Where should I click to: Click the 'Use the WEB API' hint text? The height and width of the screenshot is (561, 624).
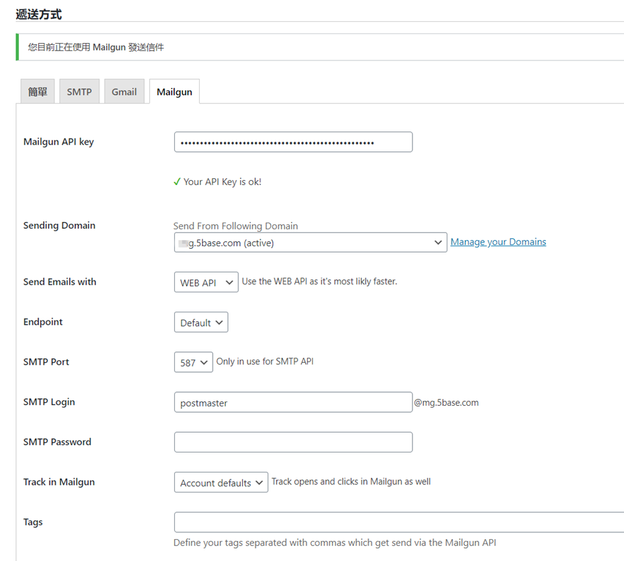point(319,282)
